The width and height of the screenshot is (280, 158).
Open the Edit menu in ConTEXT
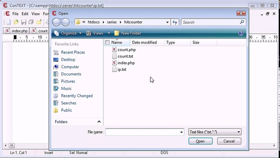(25, 14)
